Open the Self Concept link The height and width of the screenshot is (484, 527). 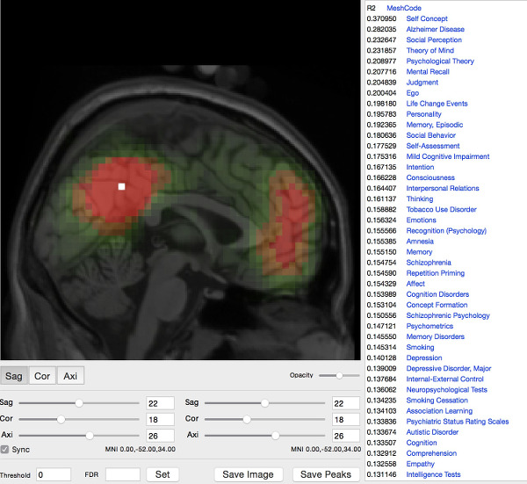coord(427,18)
